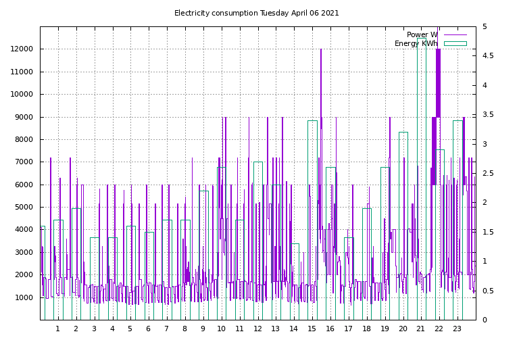The height and width of the screenshot is (338, 519).
Task: Click the right axis label 0.5
Action: click(488, 291)
